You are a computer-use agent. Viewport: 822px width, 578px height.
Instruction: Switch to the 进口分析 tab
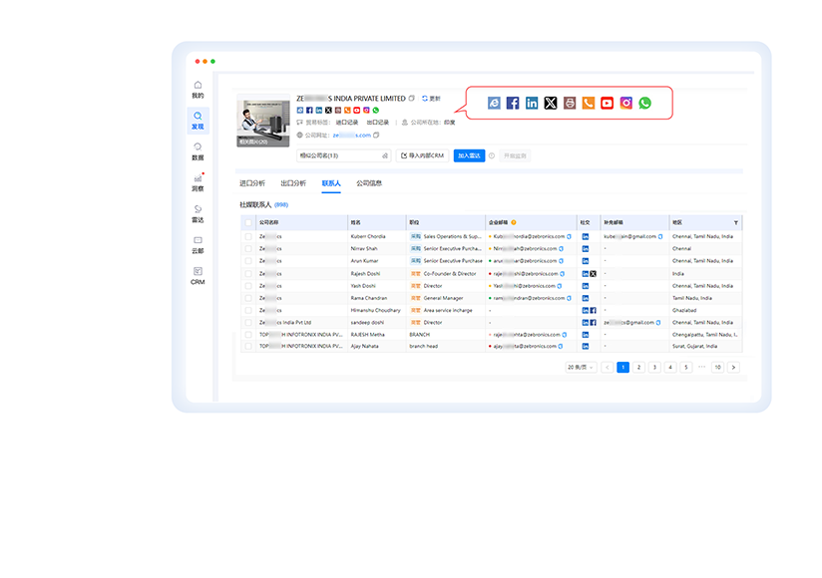[252, 183]
